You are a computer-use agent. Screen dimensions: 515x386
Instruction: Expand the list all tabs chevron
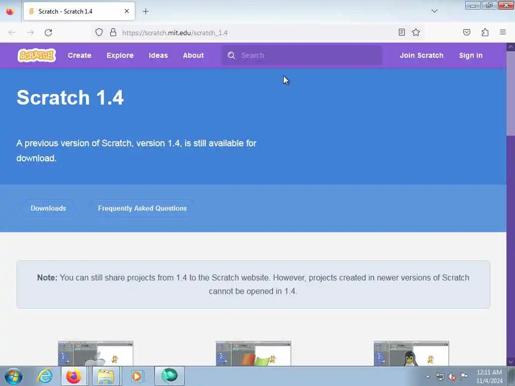434,11
